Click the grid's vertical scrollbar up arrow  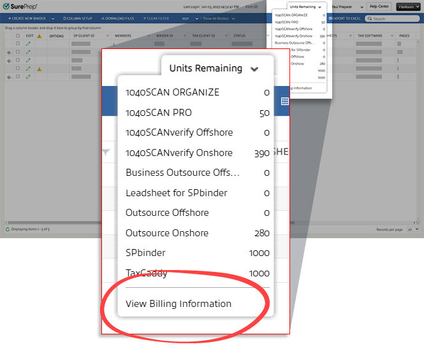pyautogui.click(x=418, y=42)
